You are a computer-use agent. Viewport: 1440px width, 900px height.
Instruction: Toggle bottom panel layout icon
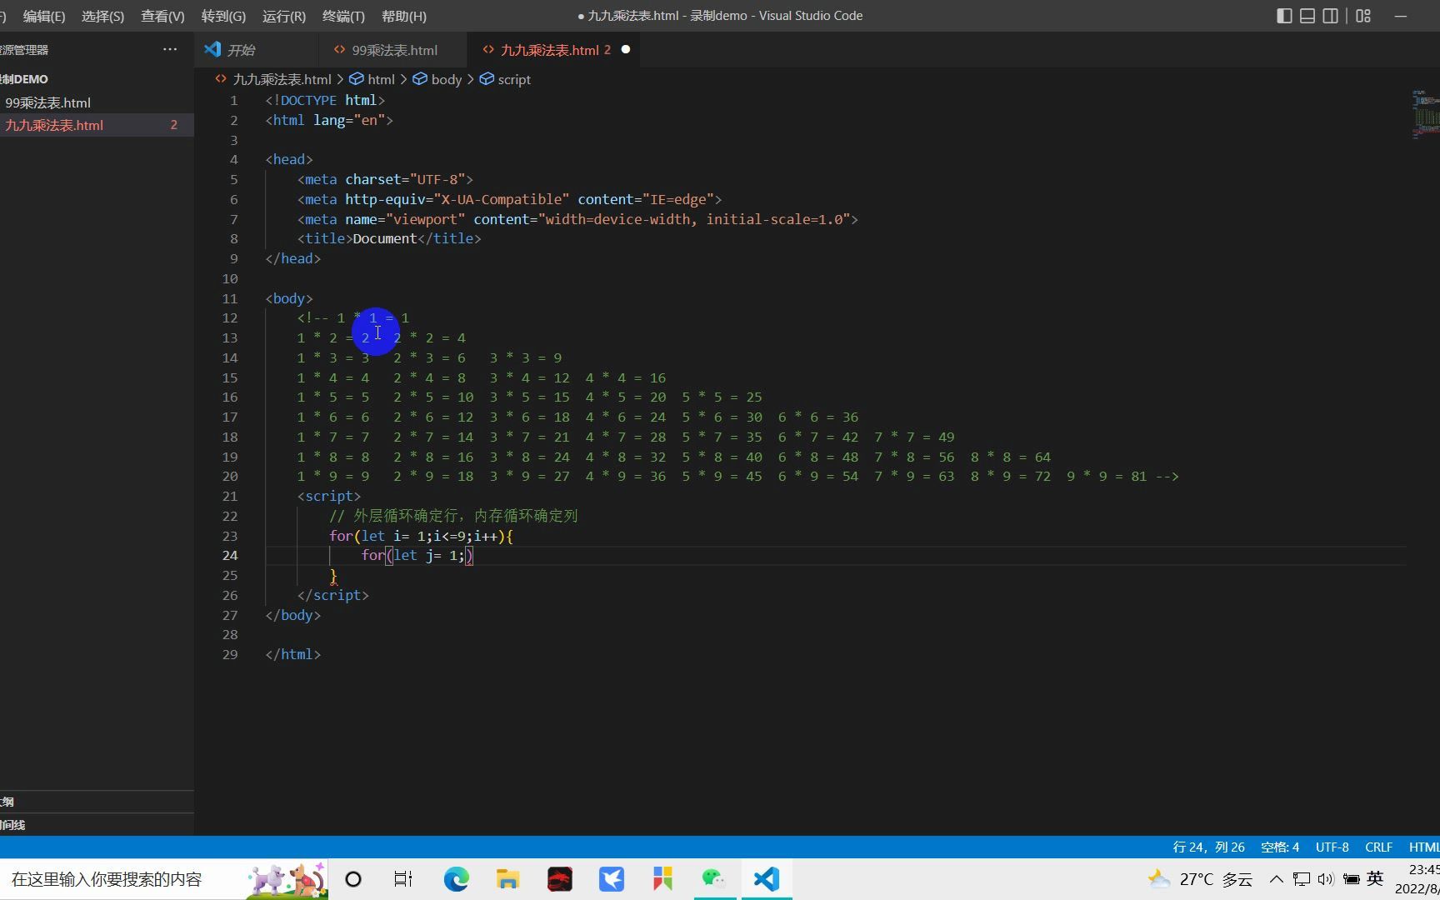(x=1307, y=16)
